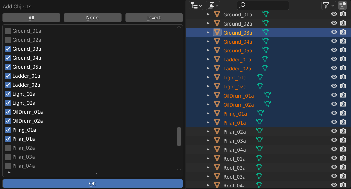Click the camera render icon for Roof_01a
The image size is (351, 189).
343,158
